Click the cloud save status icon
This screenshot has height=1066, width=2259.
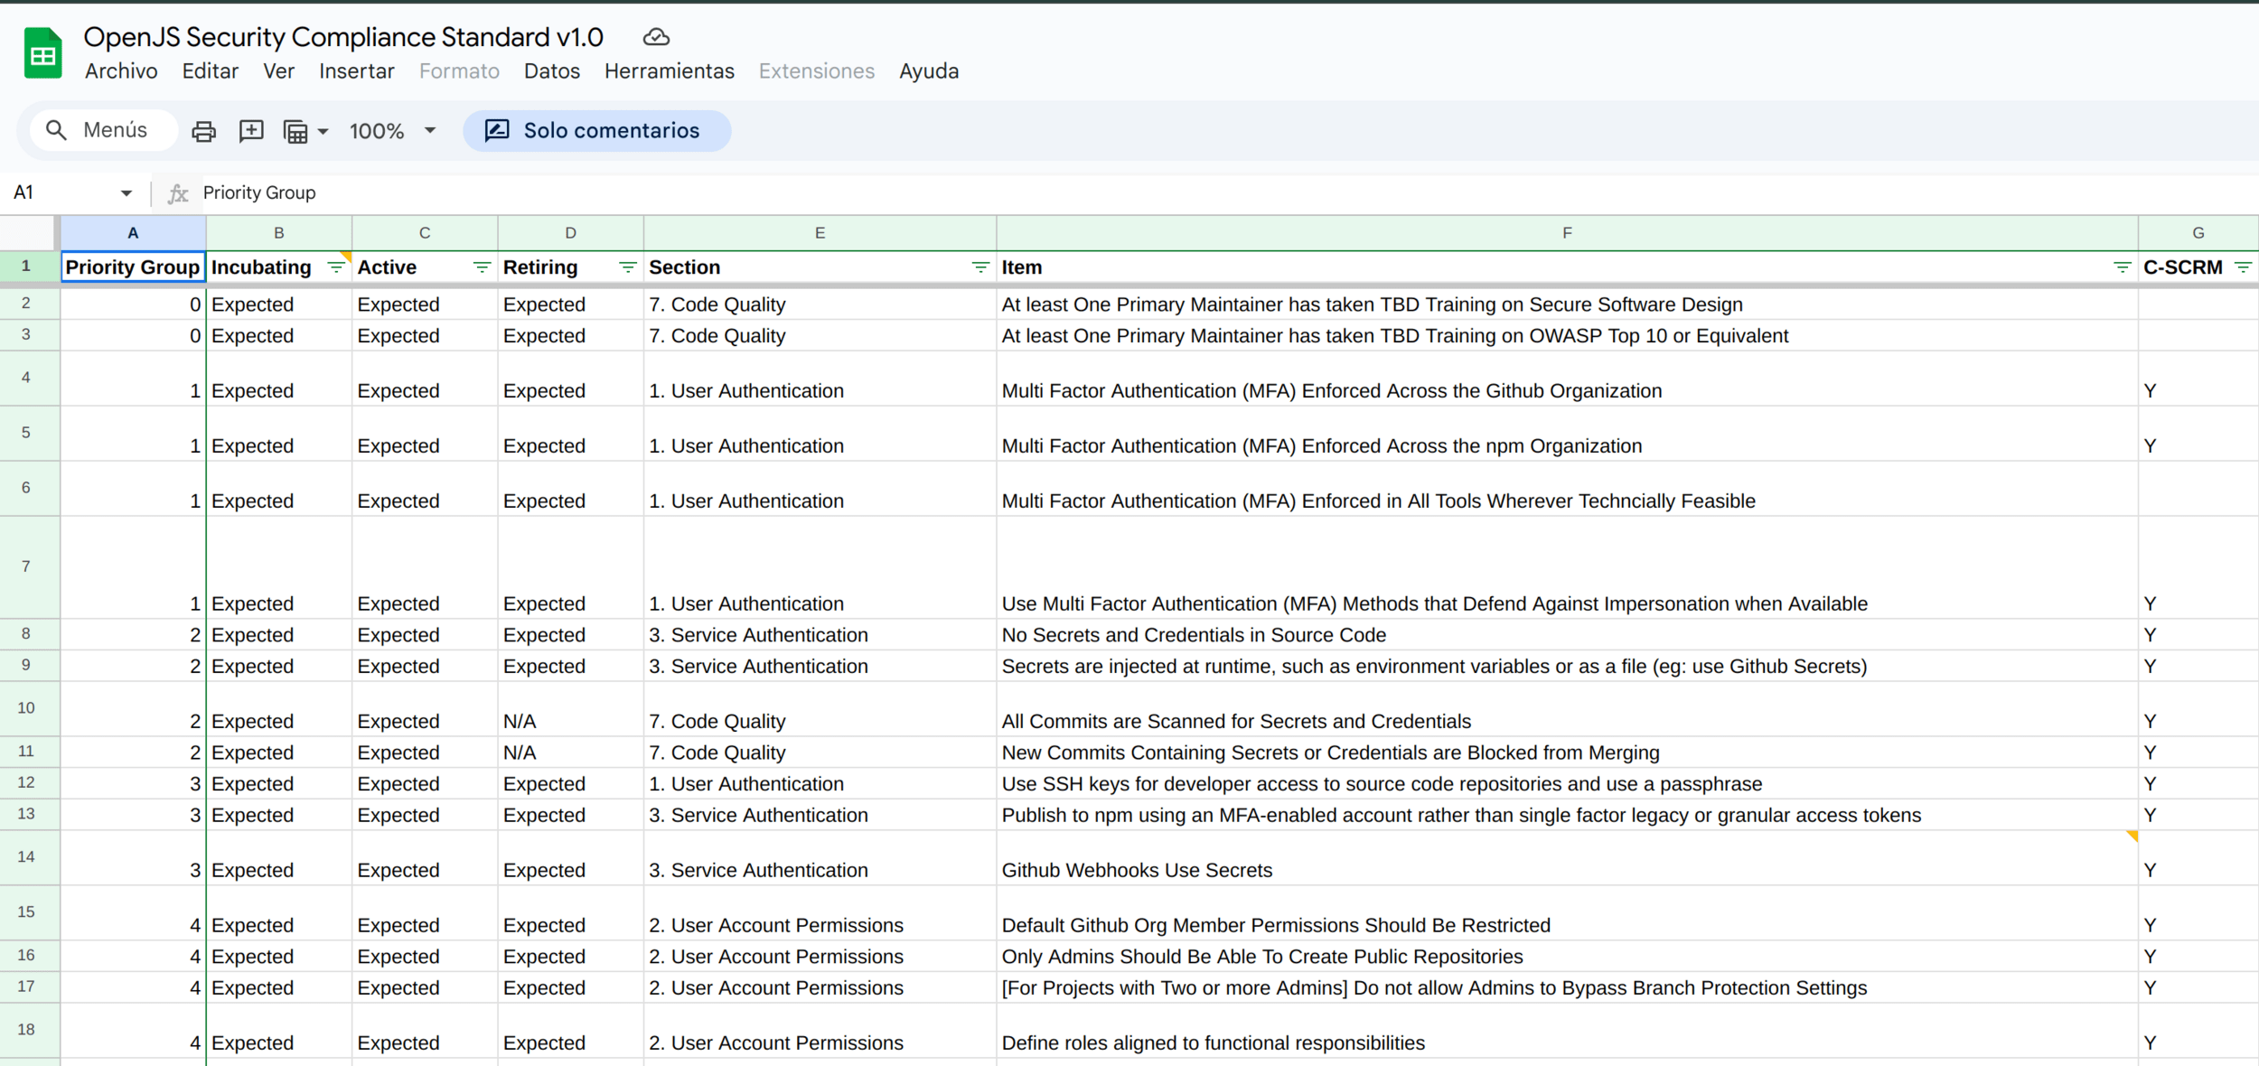point(656,37)
